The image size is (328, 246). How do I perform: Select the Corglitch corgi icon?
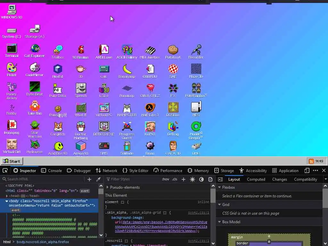[x=58, y=129]
